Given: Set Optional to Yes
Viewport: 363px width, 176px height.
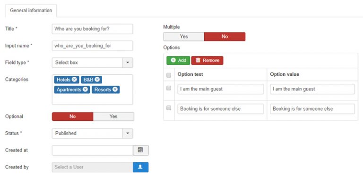Looking at the screenshot, I should pyautogui.click(x=113, y=117).
